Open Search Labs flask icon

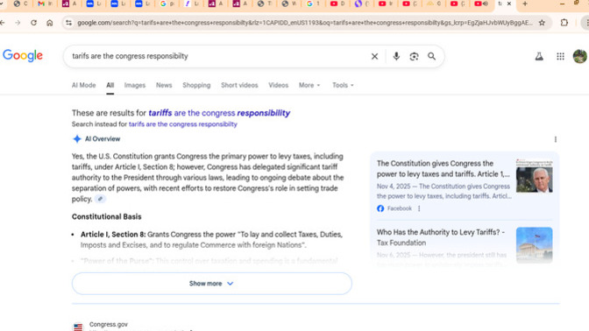pyautogui.click(x=539, y=56)
